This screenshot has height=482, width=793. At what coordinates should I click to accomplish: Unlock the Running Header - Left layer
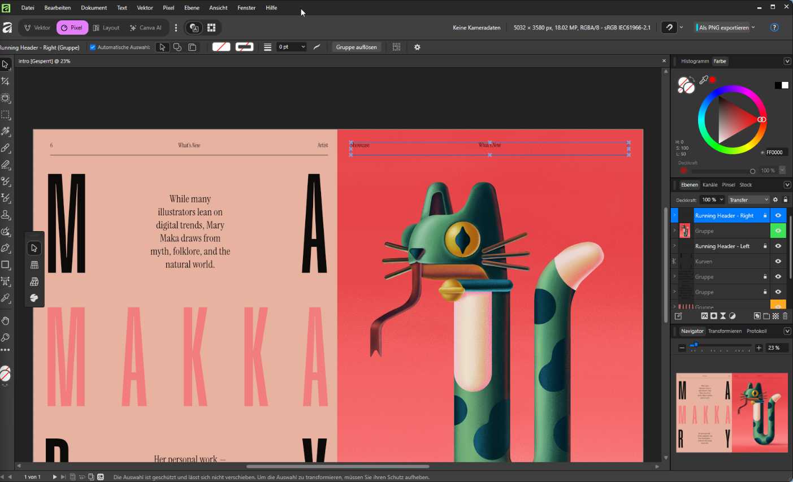(765, 246)
